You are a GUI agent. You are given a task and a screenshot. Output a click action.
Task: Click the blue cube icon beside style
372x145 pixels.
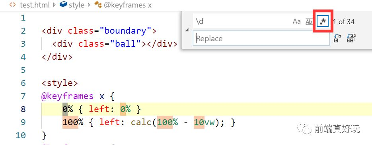pos(63,4)
